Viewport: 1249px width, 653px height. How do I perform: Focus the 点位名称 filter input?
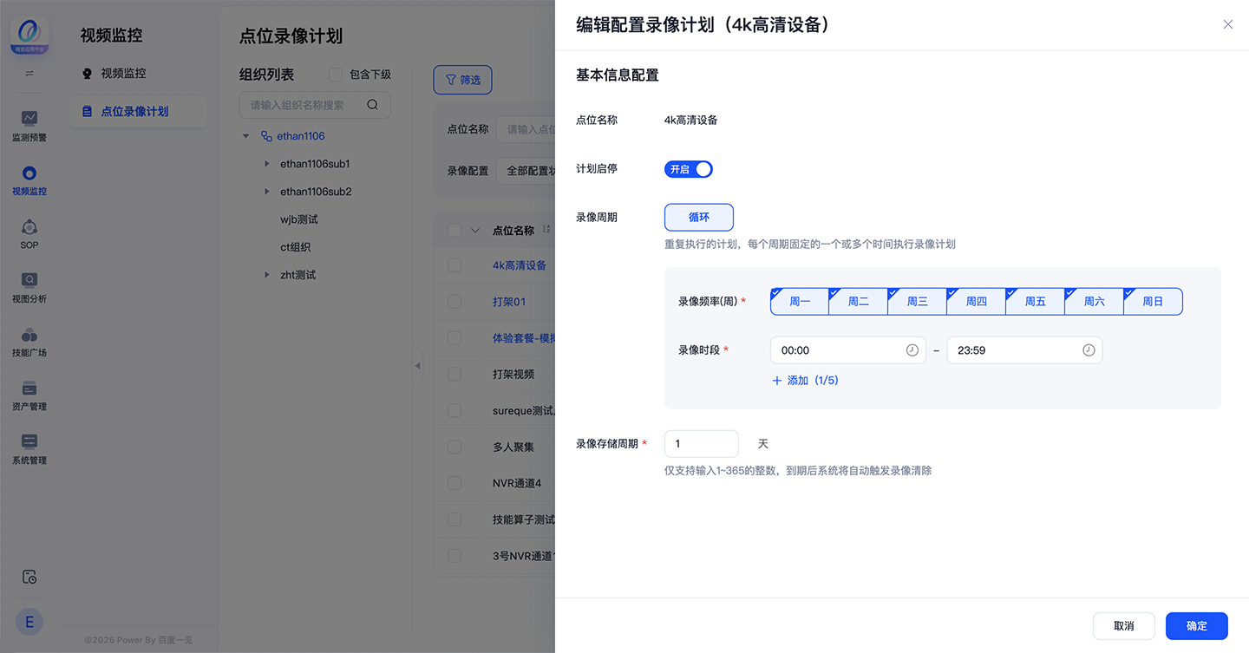[526, 129]
